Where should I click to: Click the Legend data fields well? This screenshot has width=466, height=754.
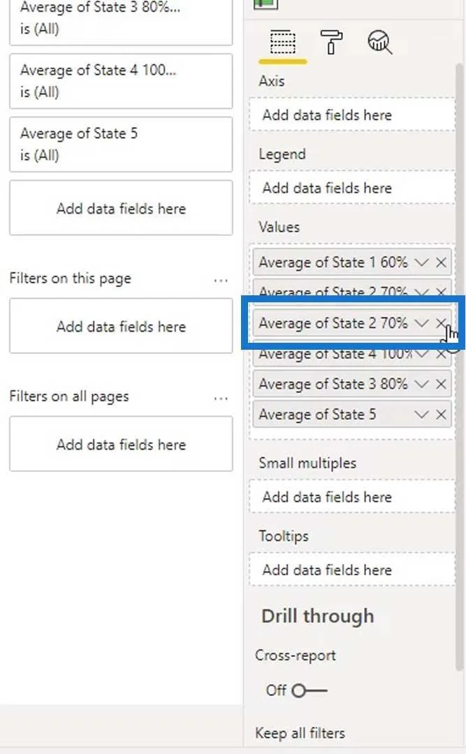(352, 188)
